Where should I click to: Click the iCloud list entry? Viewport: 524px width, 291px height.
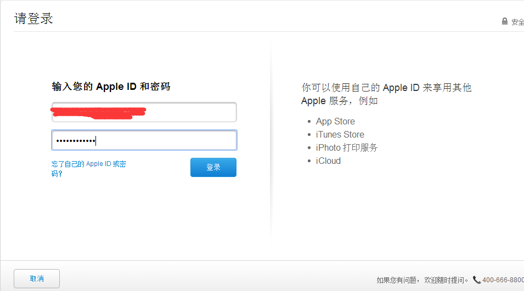coord(328,161)
